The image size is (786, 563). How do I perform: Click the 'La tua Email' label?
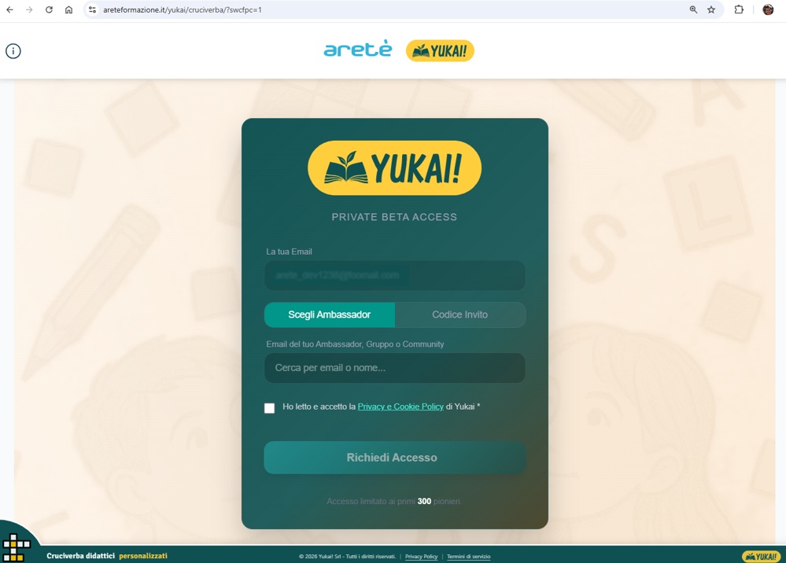[290, 252]
